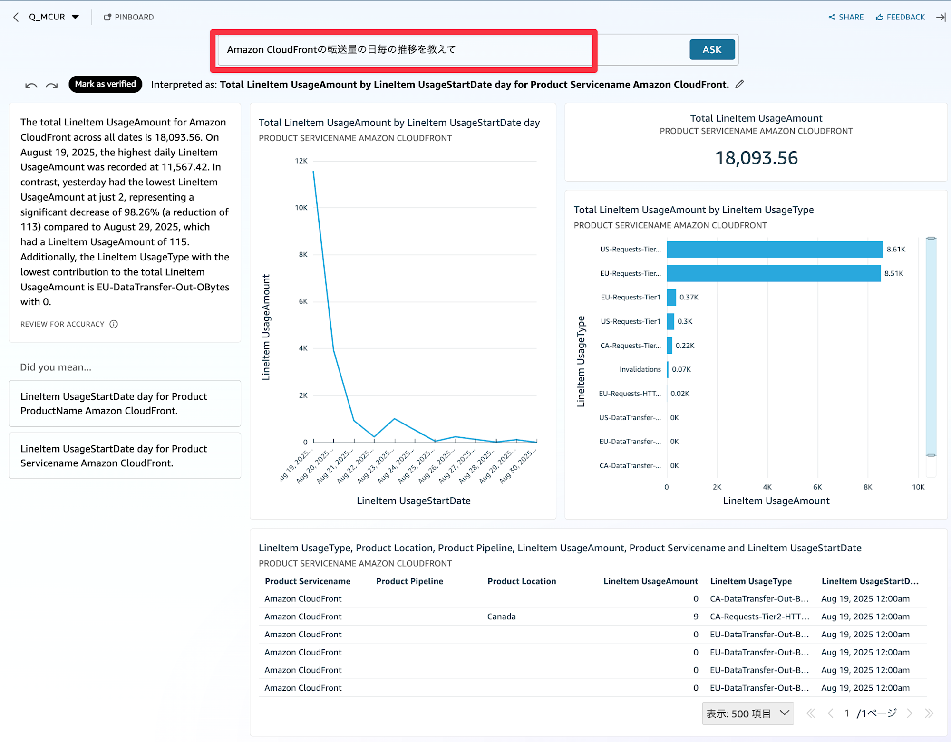Click the line chart title text

(399, 123)
